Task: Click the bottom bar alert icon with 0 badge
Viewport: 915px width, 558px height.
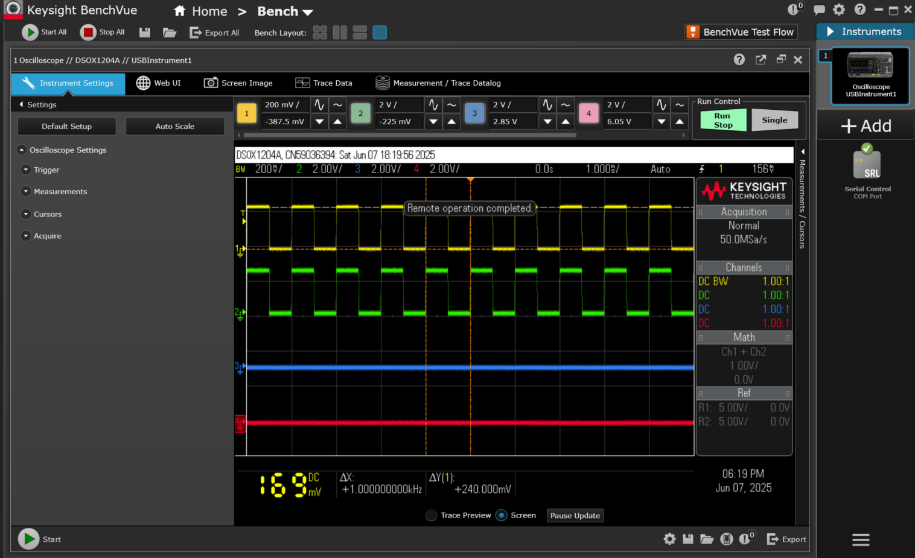Action: (x=747, y=538)
